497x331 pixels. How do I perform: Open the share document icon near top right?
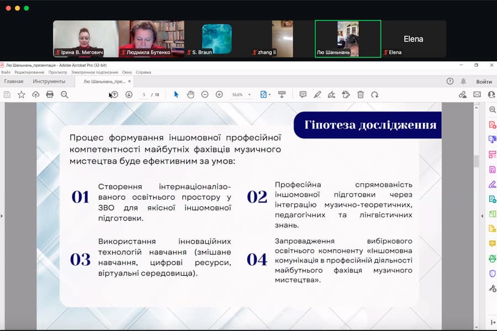(x=463, y=94)
